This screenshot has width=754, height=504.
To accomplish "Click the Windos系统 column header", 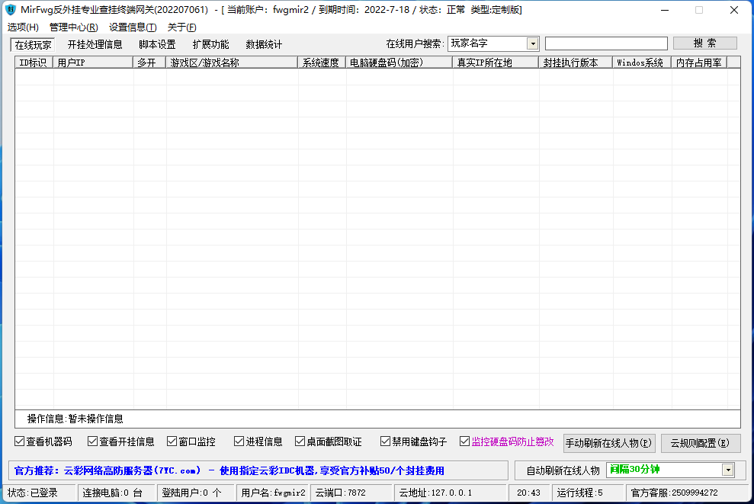I will click(x=642, y=63).
